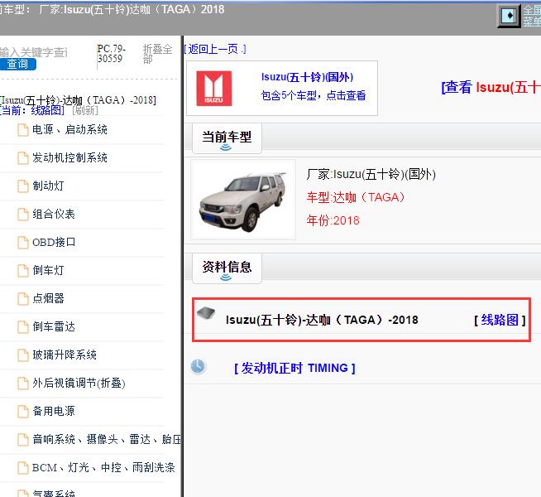The image size is (541, 497).
Task: Open 发动机控制系统 tree item
Action: tap(69, 158)
